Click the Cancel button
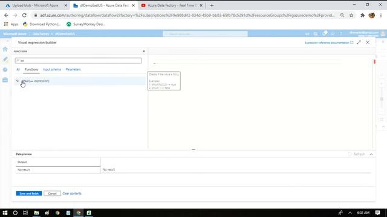Image resolution: width=387 pixels, height=217 pixels. 53,193
